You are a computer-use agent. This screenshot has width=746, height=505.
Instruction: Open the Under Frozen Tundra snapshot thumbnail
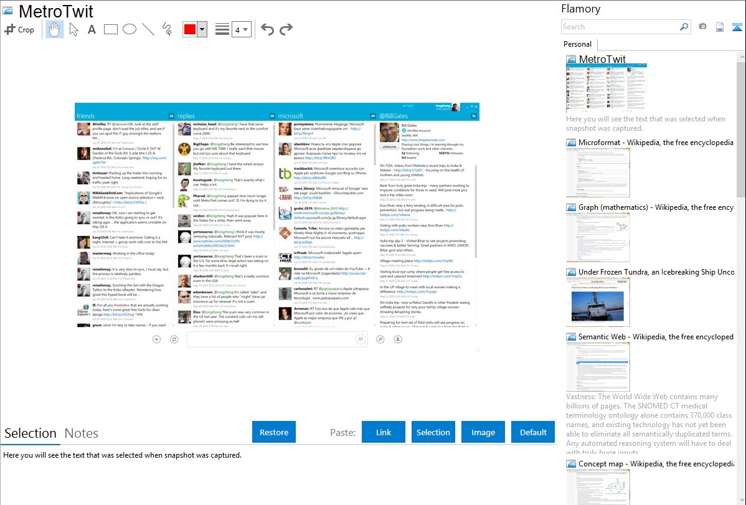598,302
